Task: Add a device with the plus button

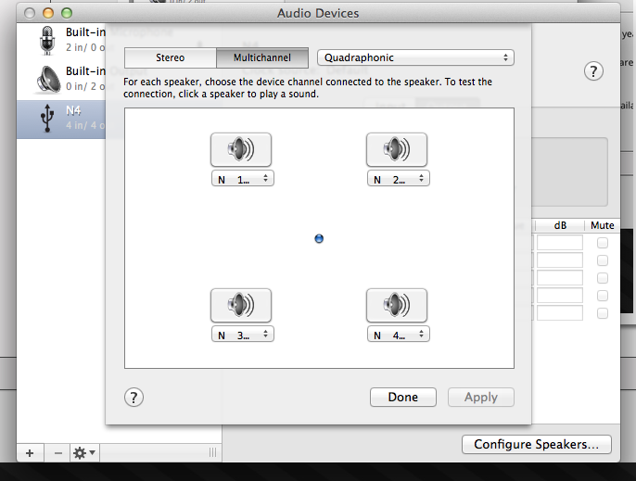Action: click(30, 452)
